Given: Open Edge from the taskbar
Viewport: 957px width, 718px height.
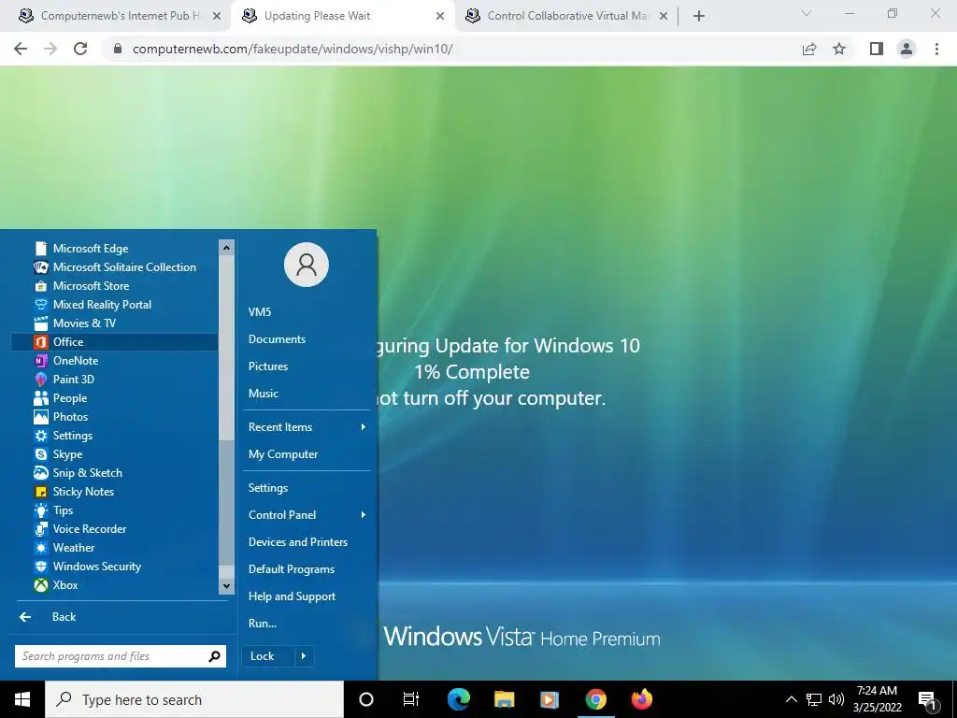Looking at the screenshot, I should tap(459, 699).
